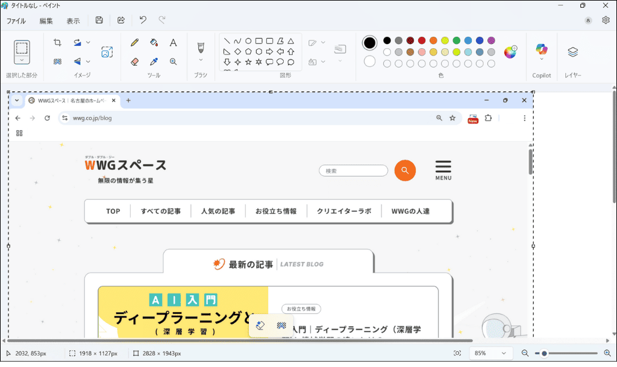
Task: Open the zoom percentage selector
Action: pos(490,353)
